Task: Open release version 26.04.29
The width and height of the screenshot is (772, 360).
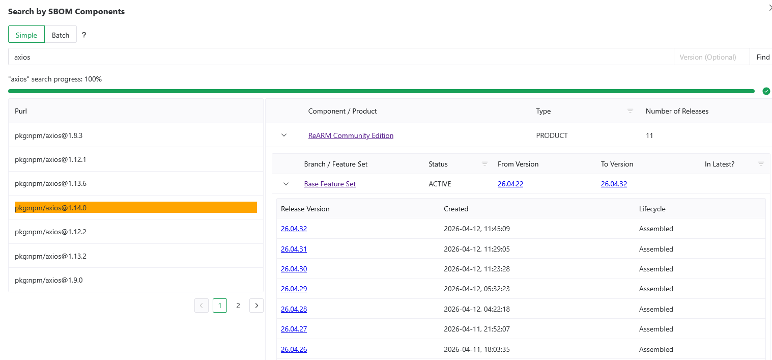Action: pos(294,289)
